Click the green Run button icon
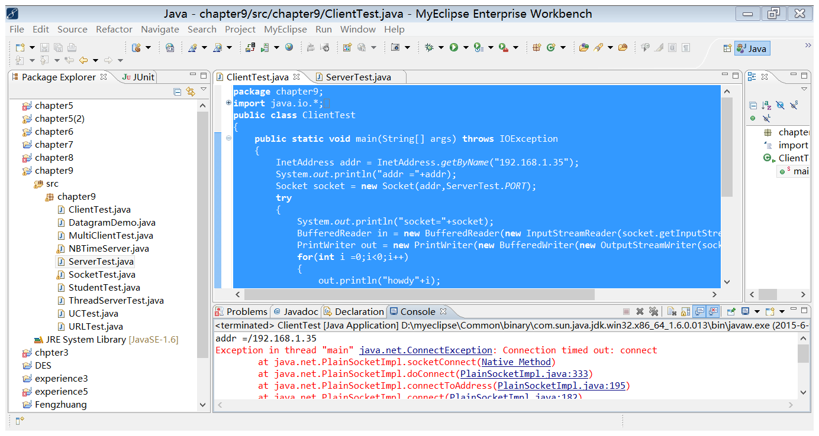819x436 pixels. coord(454,47)
